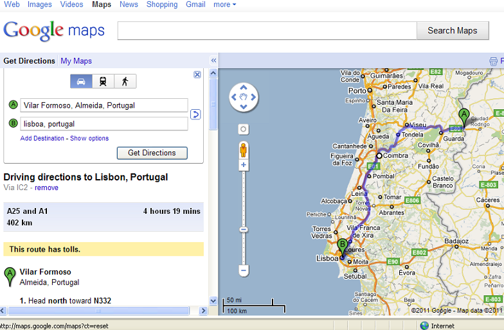Select the driving mode car icon
The width and height of the screenshot is (504, 330).
point(81,81)
